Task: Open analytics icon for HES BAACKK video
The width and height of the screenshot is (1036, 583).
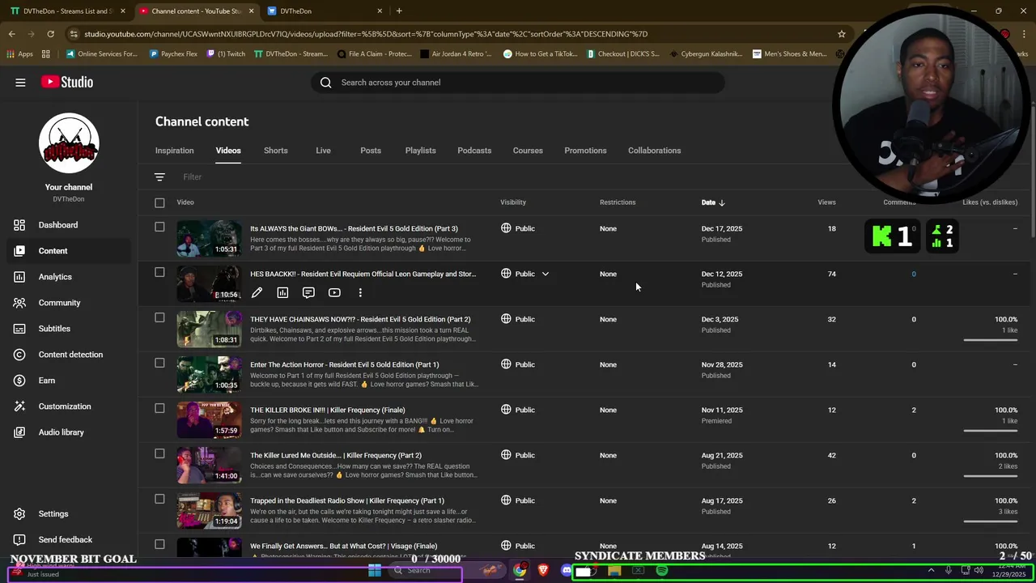Action: (282, 292)
